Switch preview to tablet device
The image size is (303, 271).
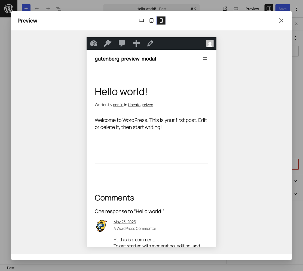(151, 21)
